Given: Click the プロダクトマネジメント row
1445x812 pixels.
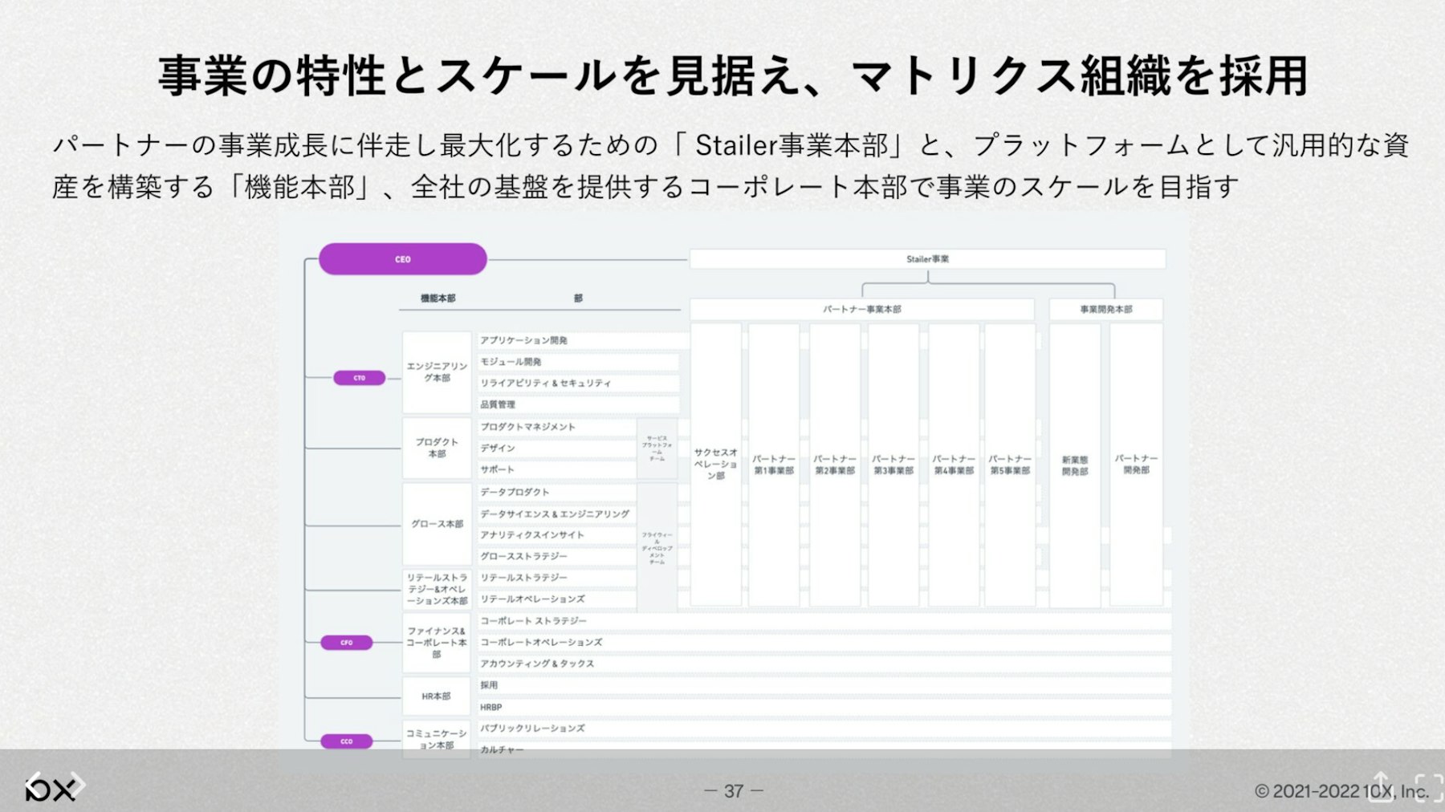Looking at the screenshot, I should pos(557,427).
